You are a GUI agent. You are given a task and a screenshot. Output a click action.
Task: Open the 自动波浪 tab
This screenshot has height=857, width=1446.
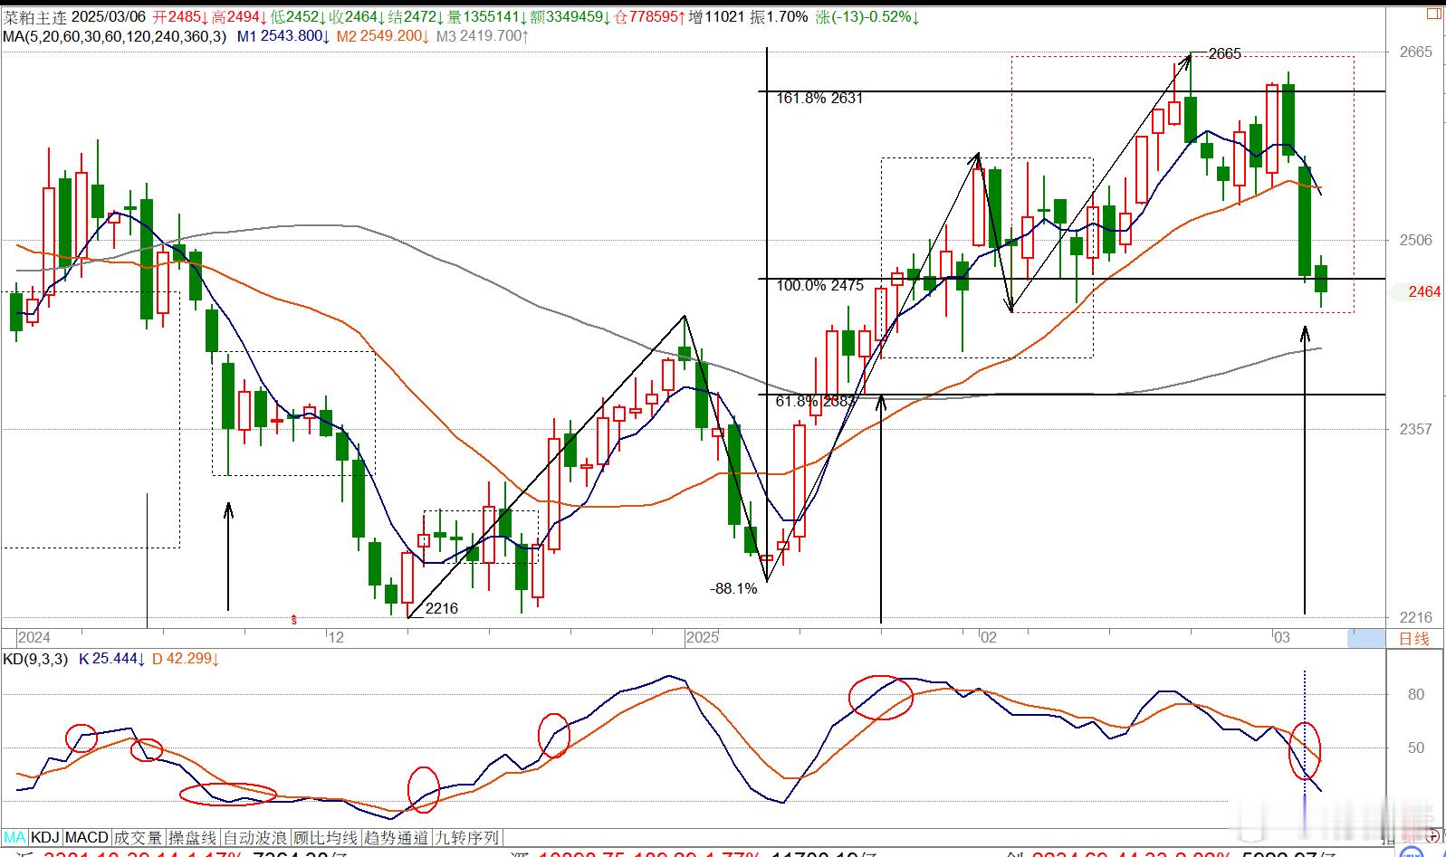coord(255,838)
